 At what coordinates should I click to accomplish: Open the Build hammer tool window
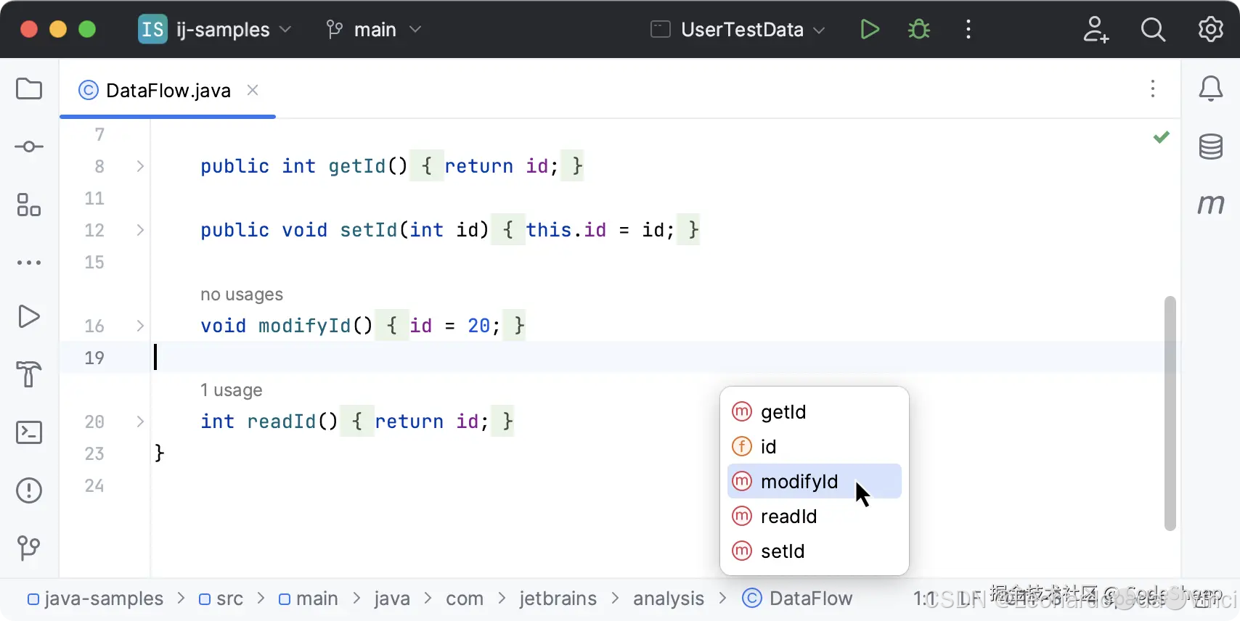[29, 374]
